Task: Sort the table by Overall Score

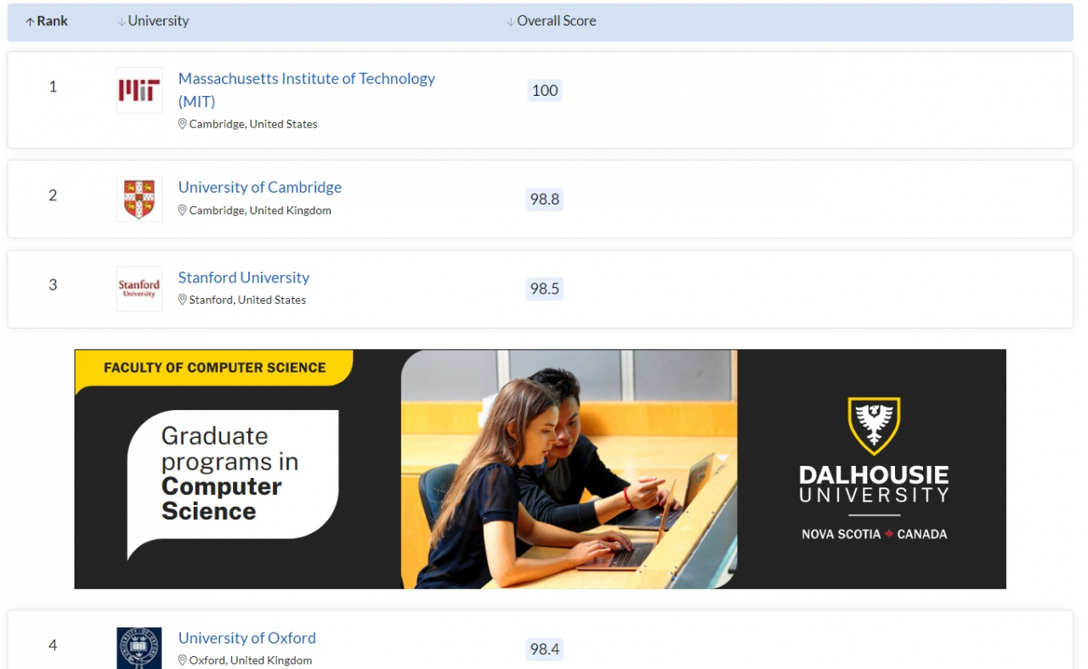Action: [x=551, y=21]
